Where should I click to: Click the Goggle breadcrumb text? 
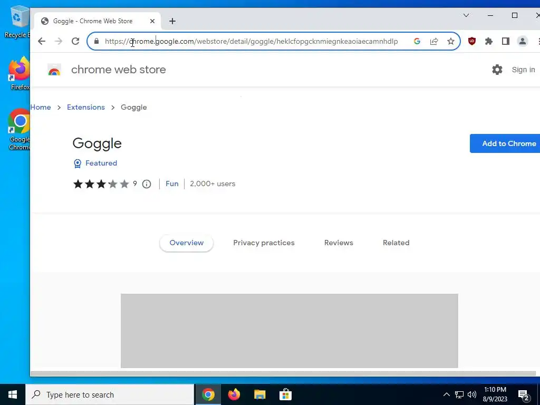pyautogui.click(x=133, y=107)
